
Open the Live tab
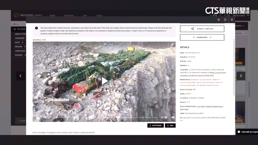[x=85, y=15]
